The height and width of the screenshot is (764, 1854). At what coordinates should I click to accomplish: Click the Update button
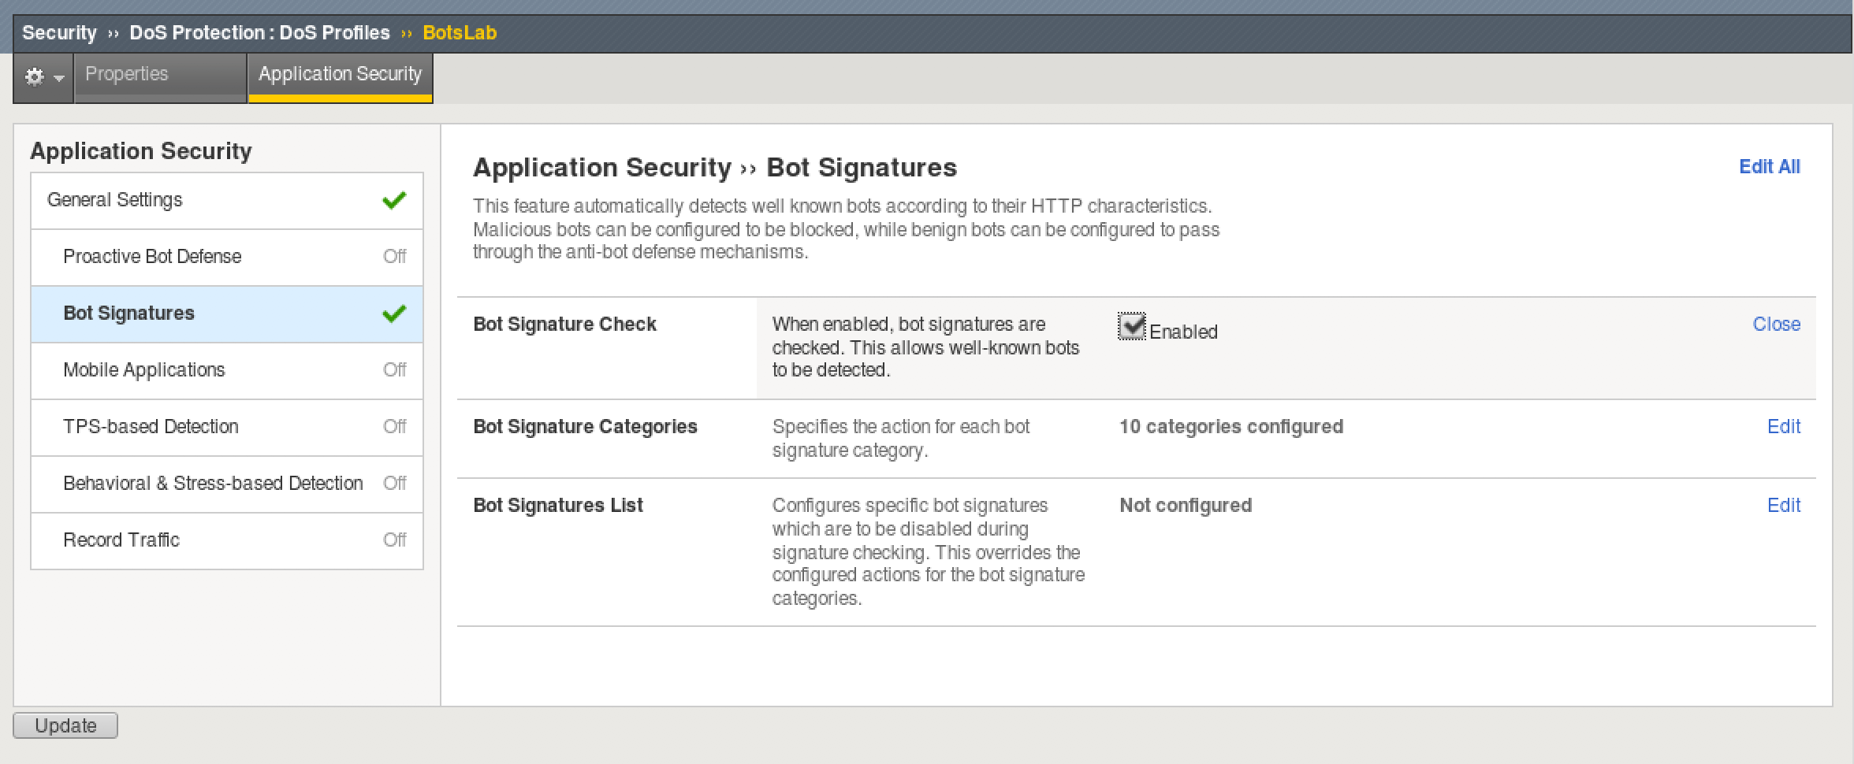click(x=65, y=725)
